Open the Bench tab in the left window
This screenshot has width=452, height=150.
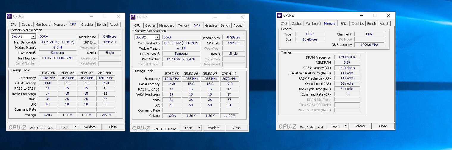click(101, 25)
